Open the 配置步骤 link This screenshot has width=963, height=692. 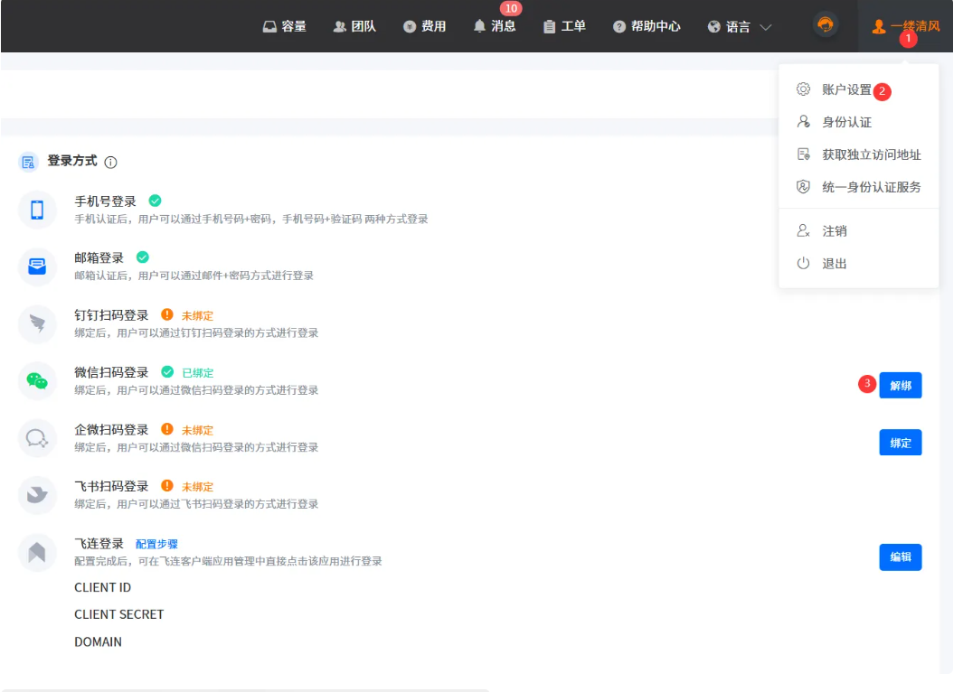point(156,544)
